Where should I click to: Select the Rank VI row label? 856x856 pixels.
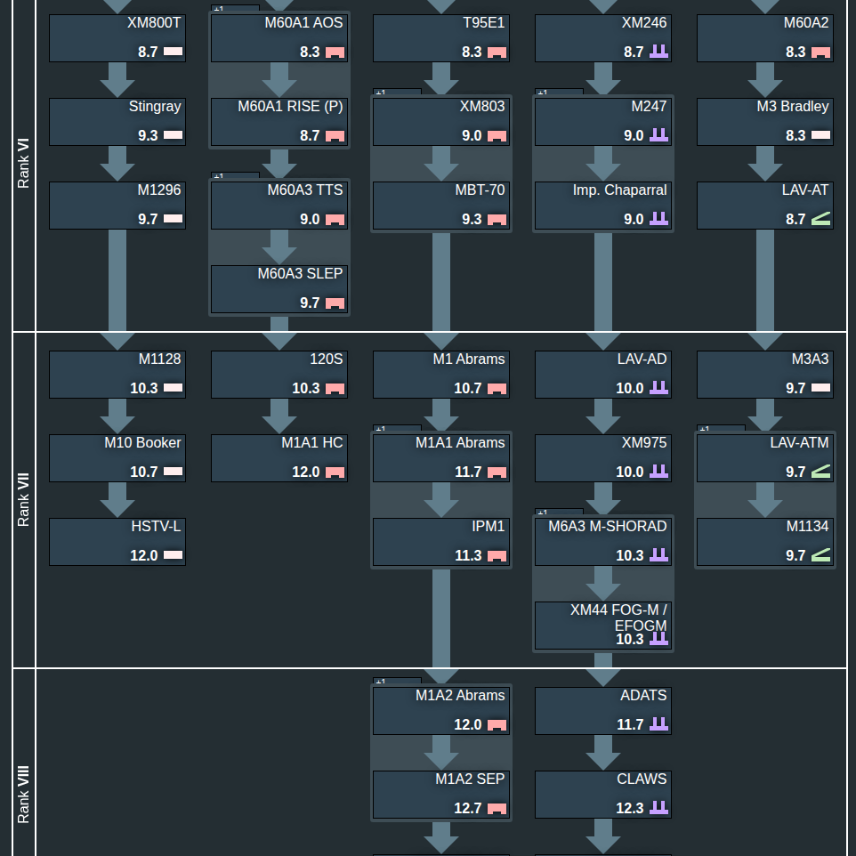(24, 162)
